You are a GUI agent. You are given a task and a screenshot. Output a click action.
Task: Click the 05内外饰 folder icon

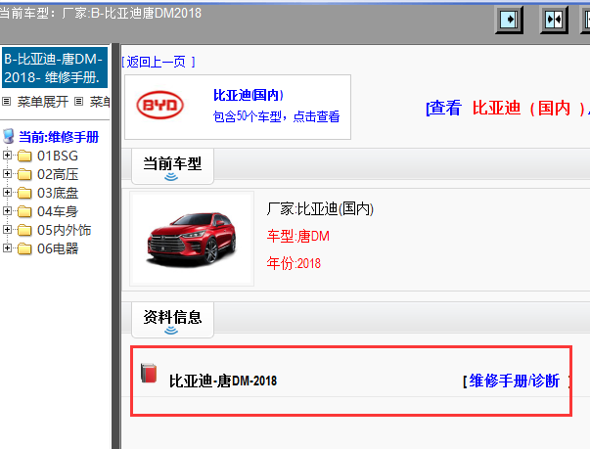(x=24, y=230)
